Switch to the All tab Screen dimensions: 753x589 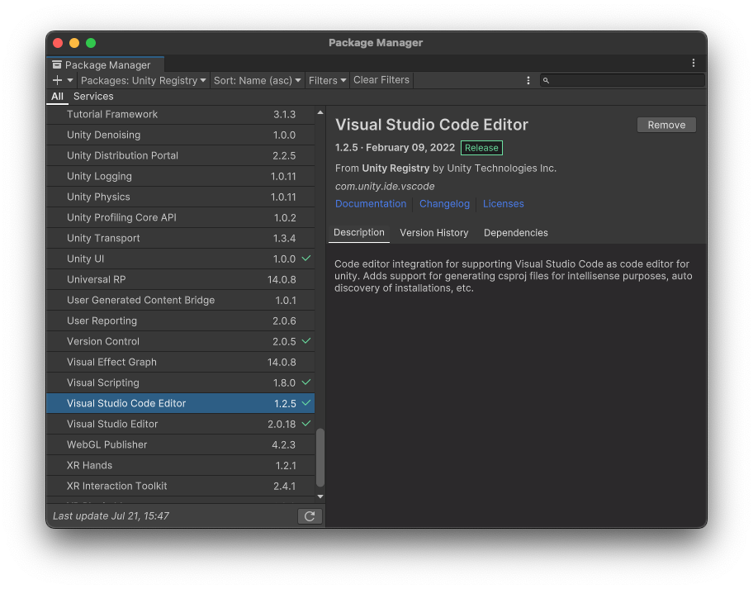pyautogui.click(x=57, y=96)
